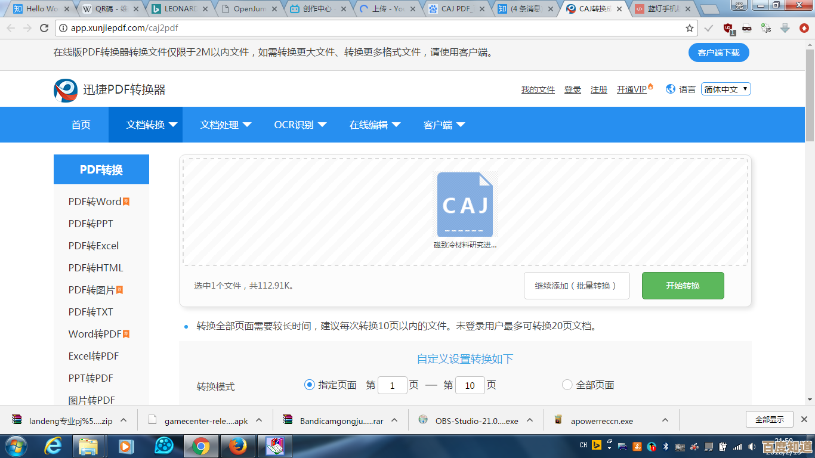This screenshot has height=458, width=815.
Task: Click the 注册 link
Action: [x=598, y=89]
